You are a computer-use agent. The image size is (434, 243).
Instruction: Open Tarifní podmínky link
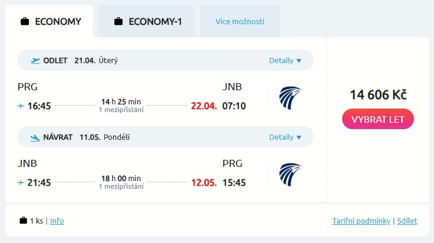point(361,221)
